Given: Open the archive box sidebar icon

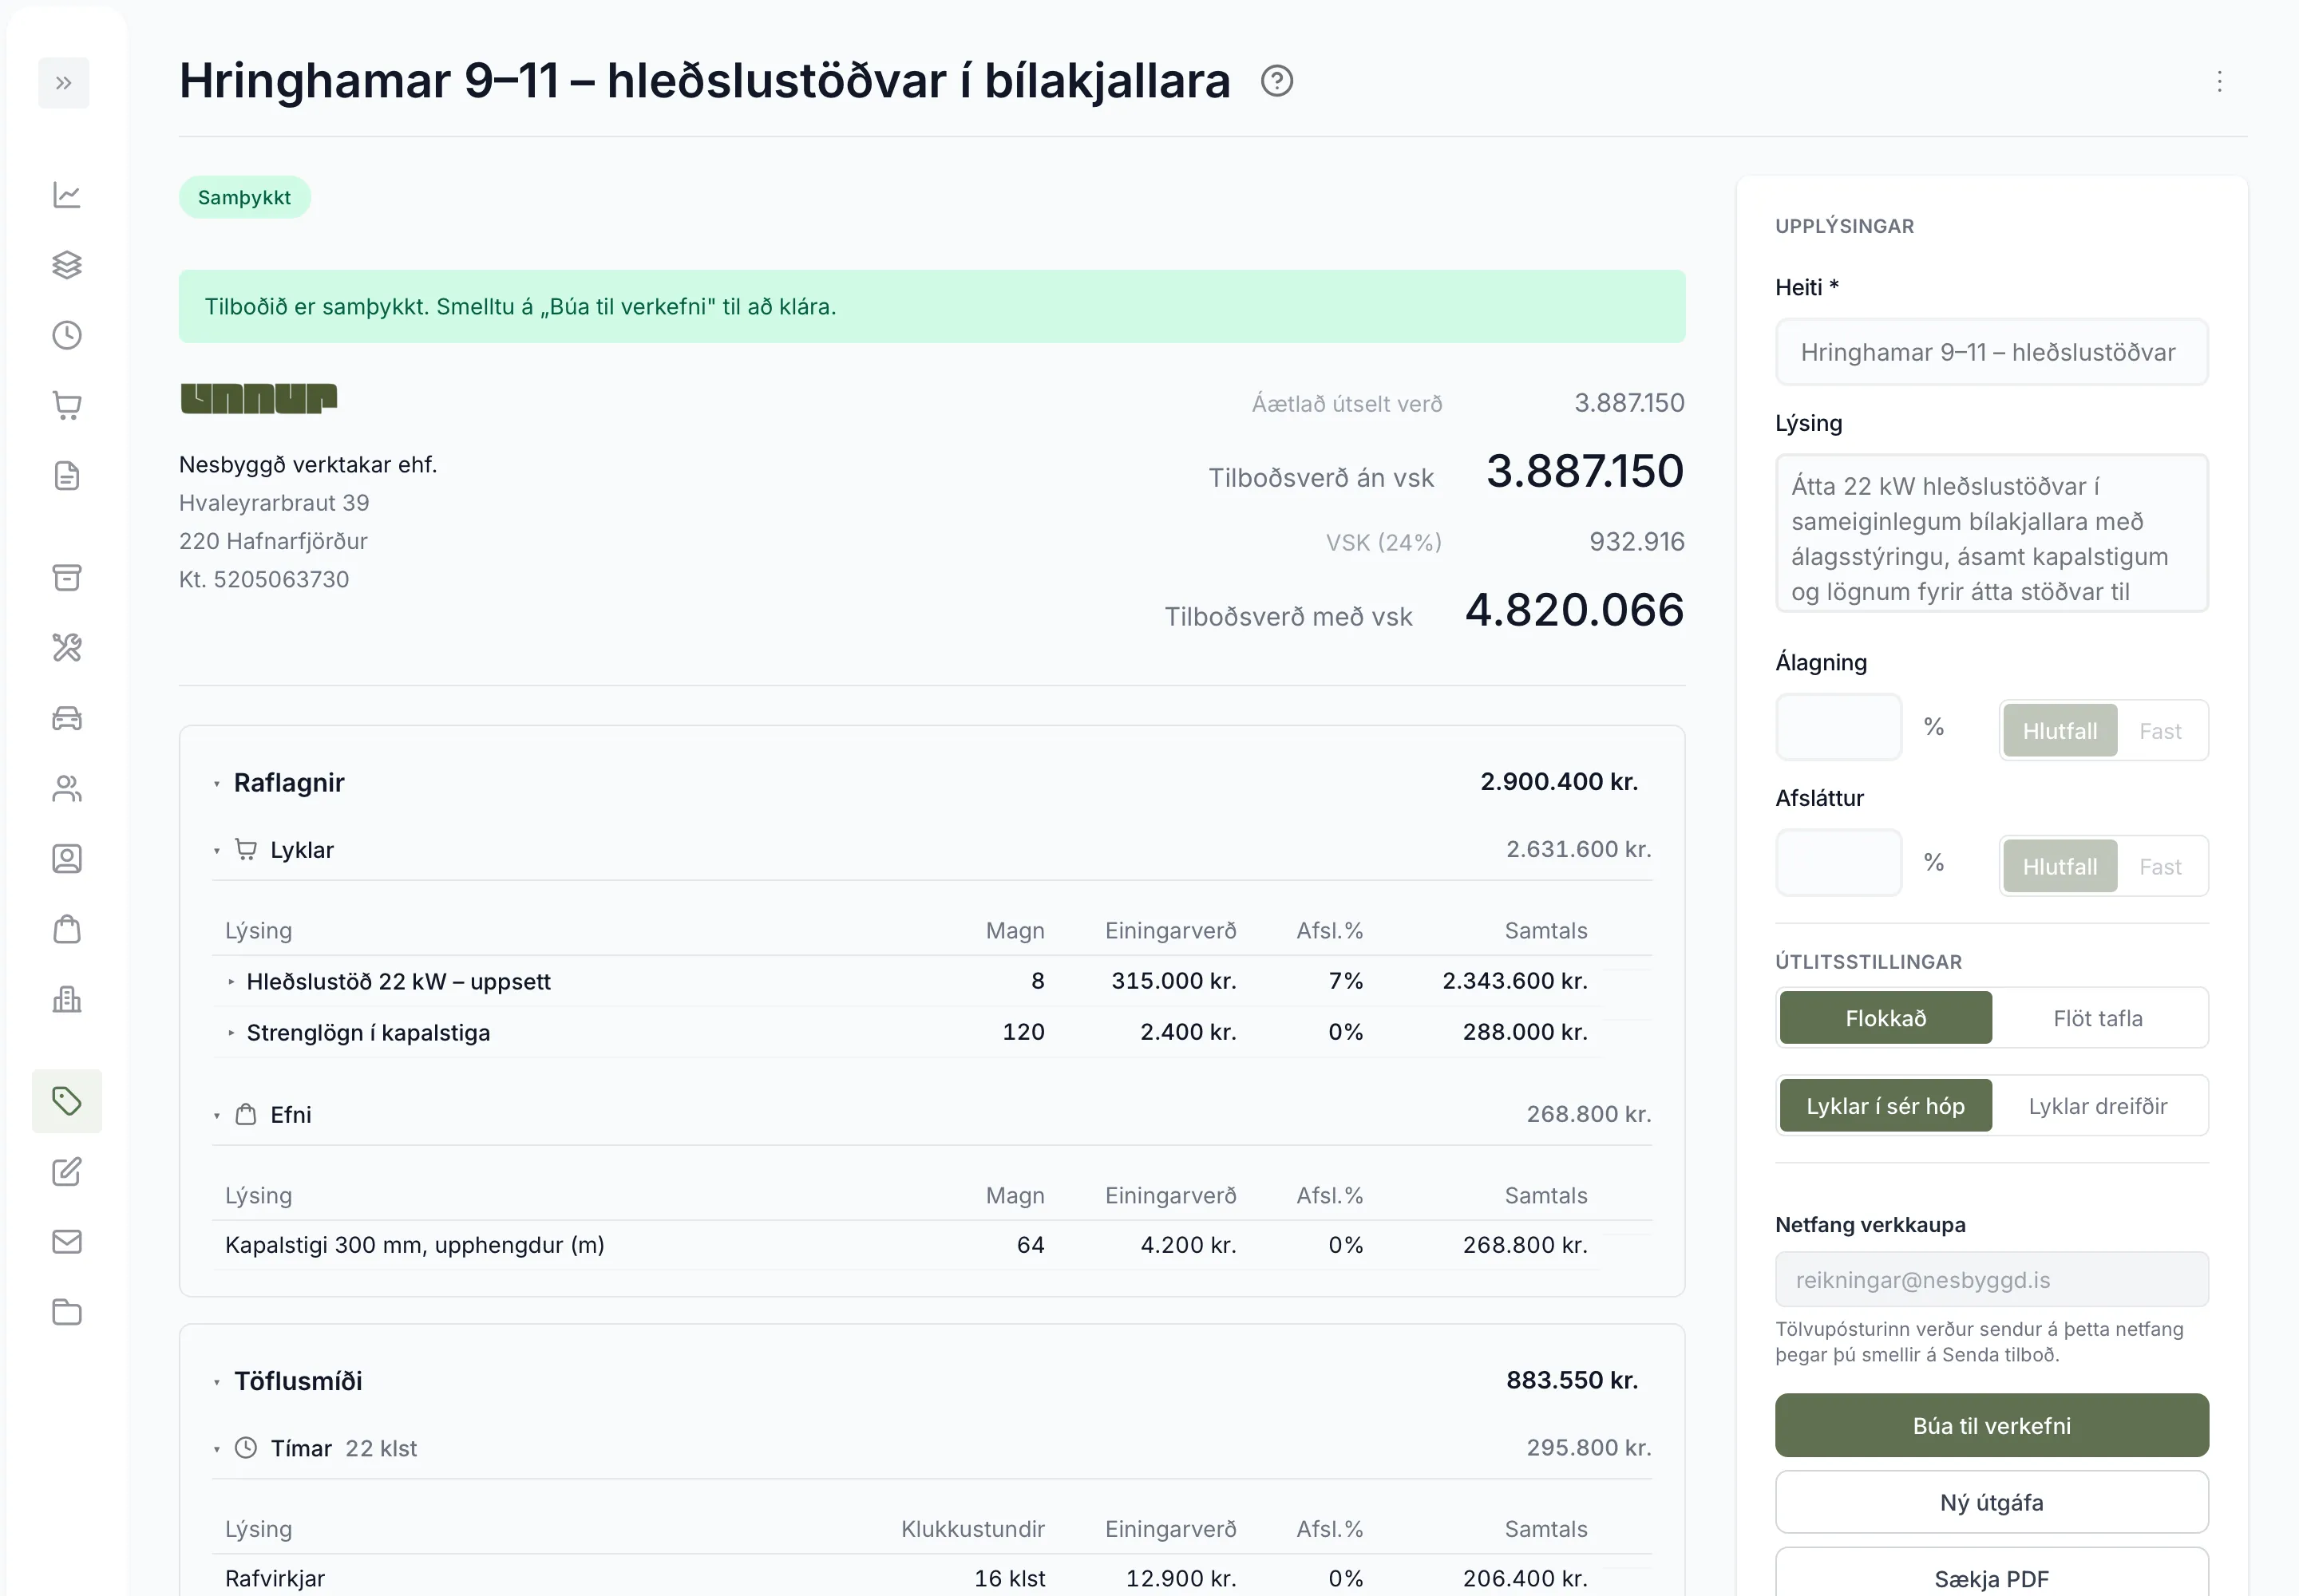Looking at the screenshot, I should click(67, 577).
